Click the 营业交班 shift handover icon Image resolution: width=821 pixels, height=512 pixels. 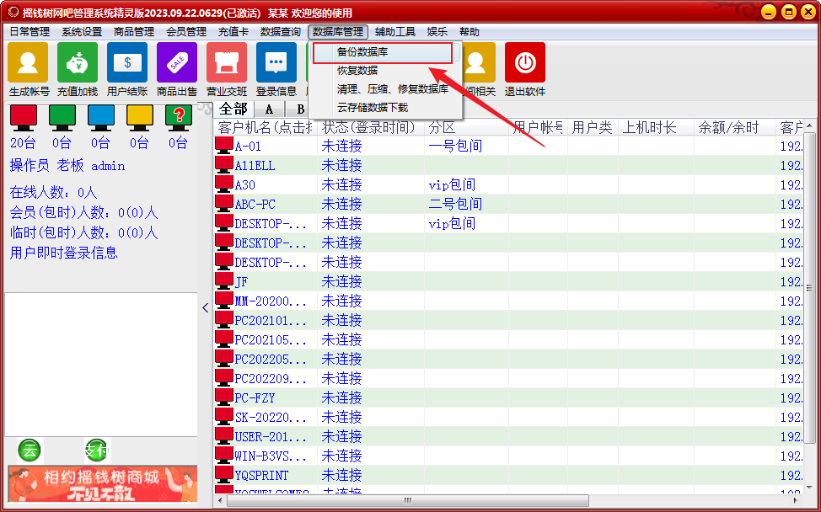click(x=227, y=64)
